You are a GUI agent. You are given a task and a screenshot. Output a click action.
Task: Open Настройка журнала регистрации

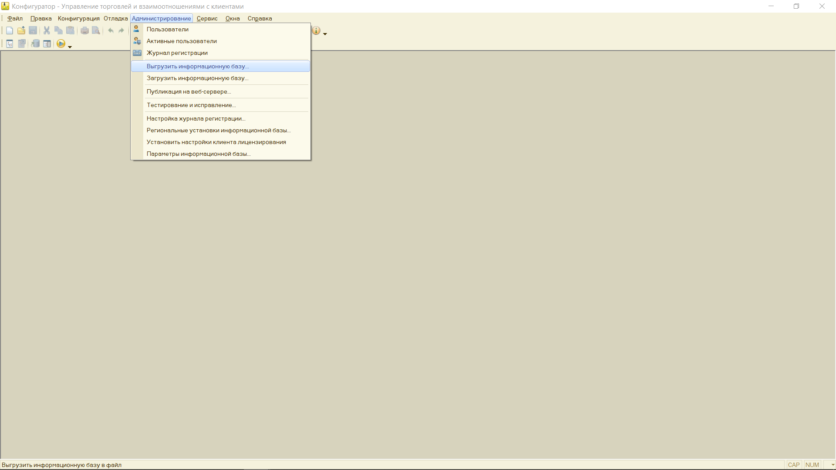click(220, 118)
